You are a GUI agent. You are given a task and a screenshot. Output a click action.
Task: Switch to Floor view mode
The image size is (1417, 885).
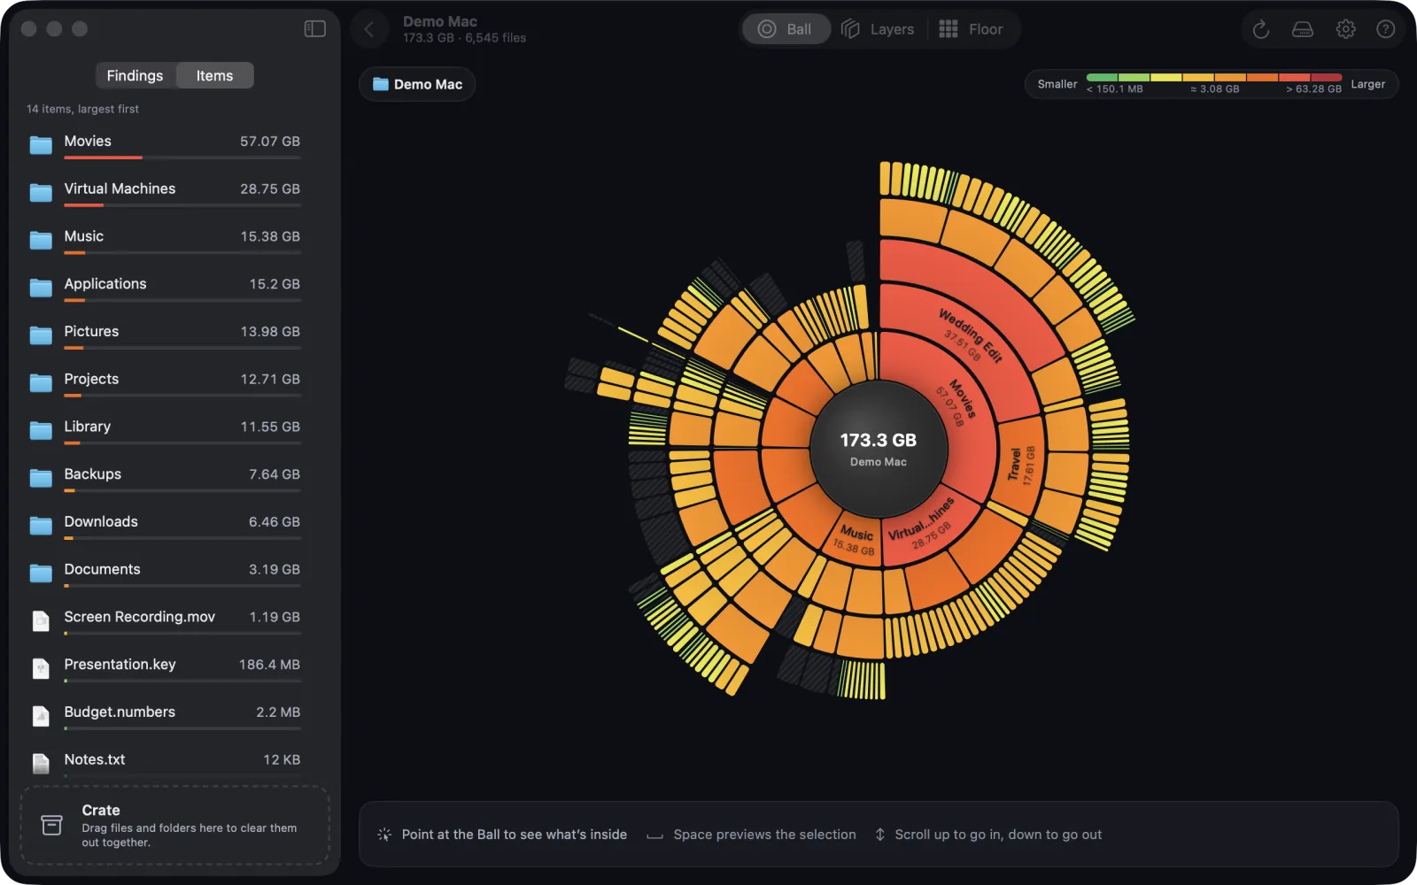(x=972, y=29)
